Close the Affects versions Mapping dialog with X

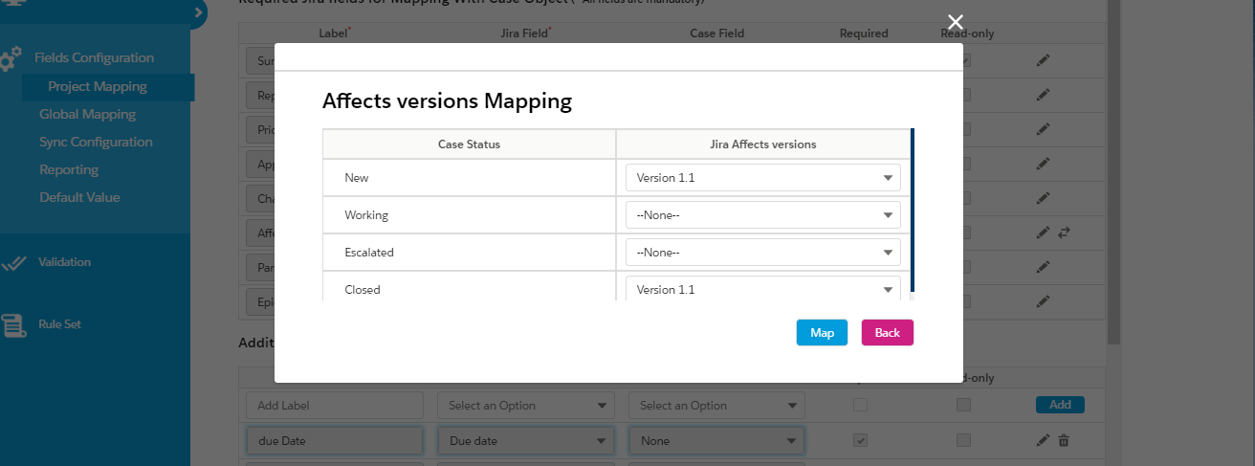click(x=955, y=22)
